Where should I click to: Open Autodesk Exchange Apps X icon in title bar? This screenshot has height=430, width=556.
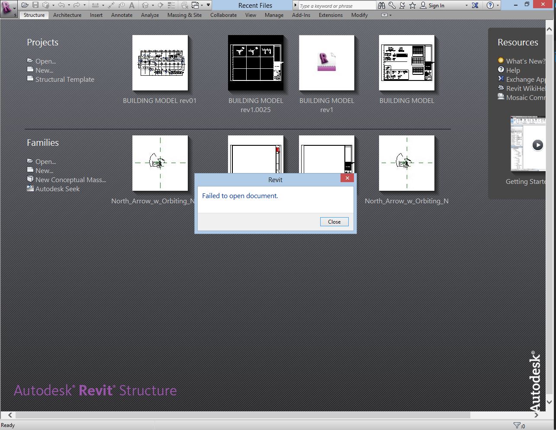[475, 5]
